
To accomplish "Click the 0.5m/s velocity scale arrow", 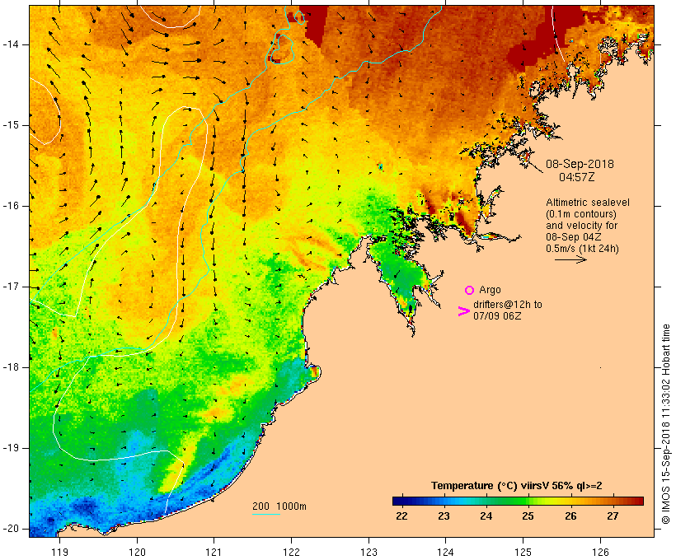I will (570, 259).
